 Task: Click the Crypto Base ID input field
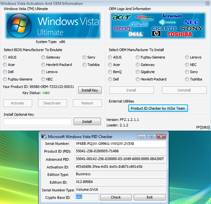click(87, 197)
